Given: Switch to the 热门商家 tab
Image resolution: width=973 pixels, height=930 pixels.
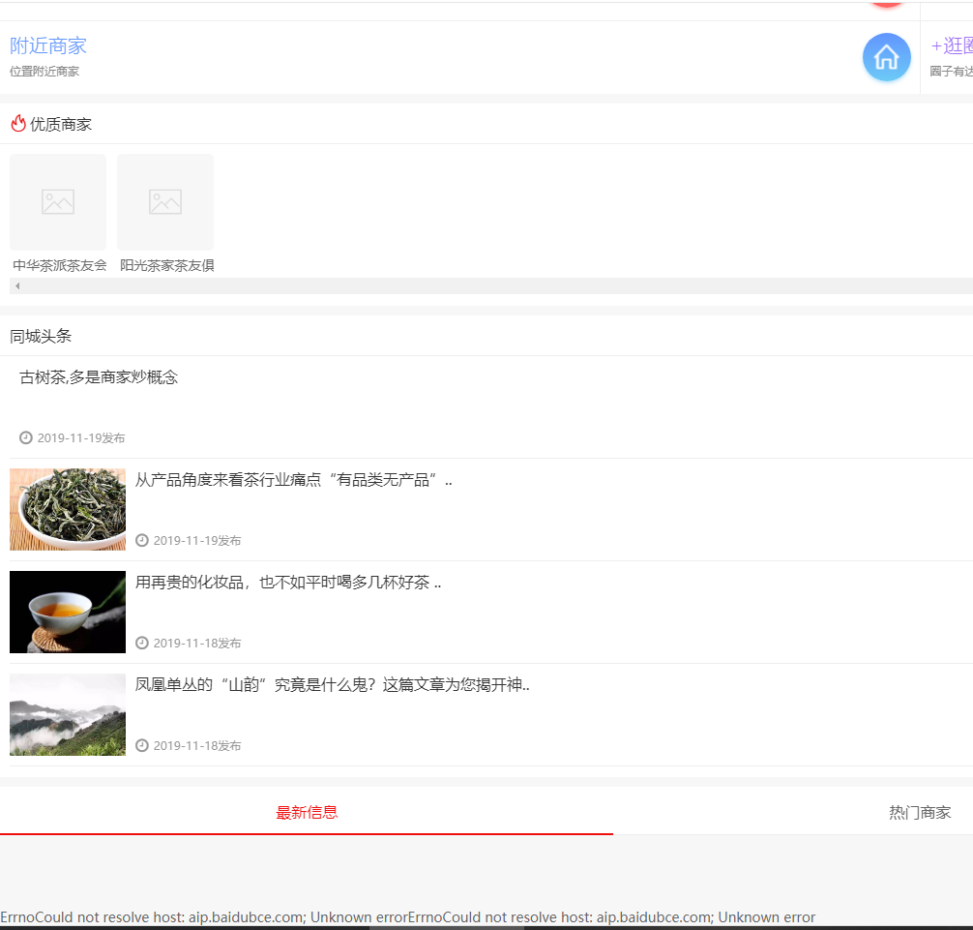Looking at the screenshot, I should (919, 812).
